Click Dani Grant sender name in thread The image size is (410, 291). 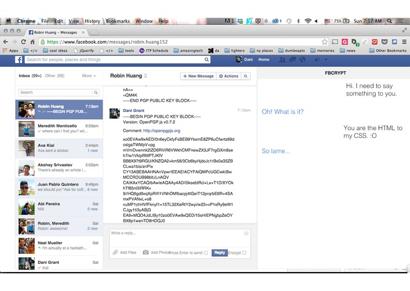tap(133, 110)
